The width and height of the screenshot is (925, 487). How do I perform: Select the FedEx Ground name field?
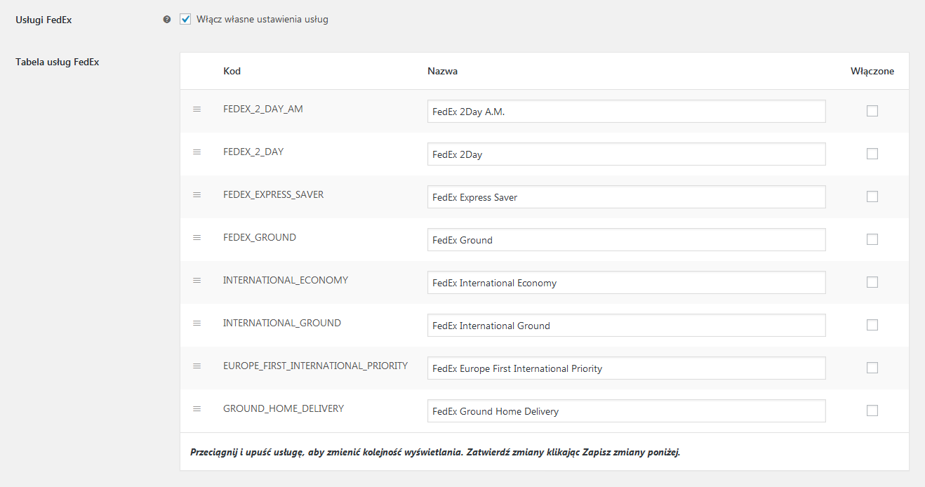626,239
